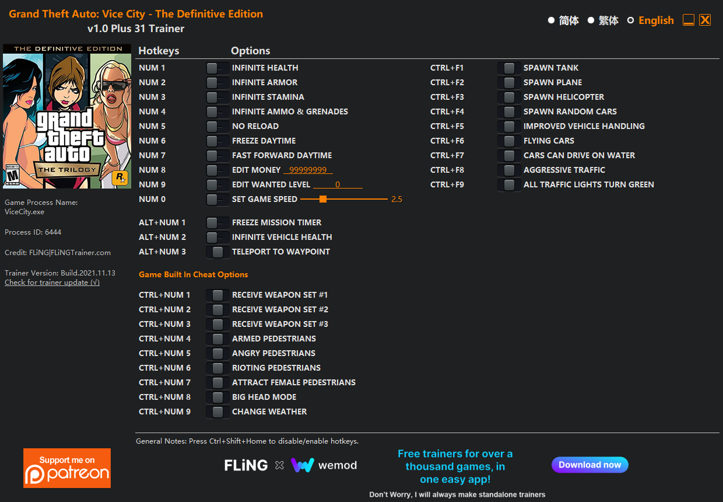Toggle Infinite Health switch

click(x=217, y=68)
